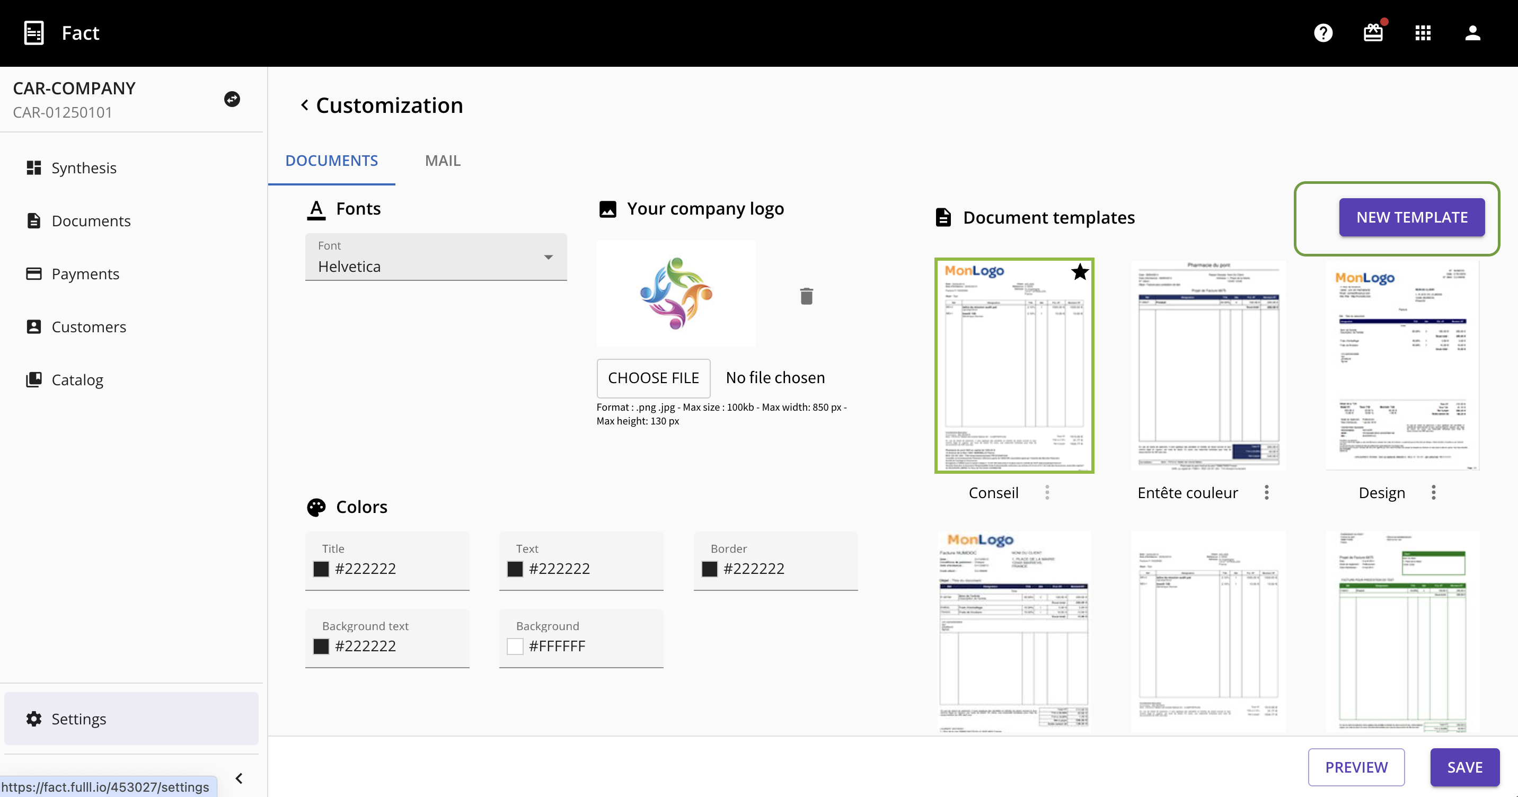Open Customers in the sidebar

(x=89, y=327)
